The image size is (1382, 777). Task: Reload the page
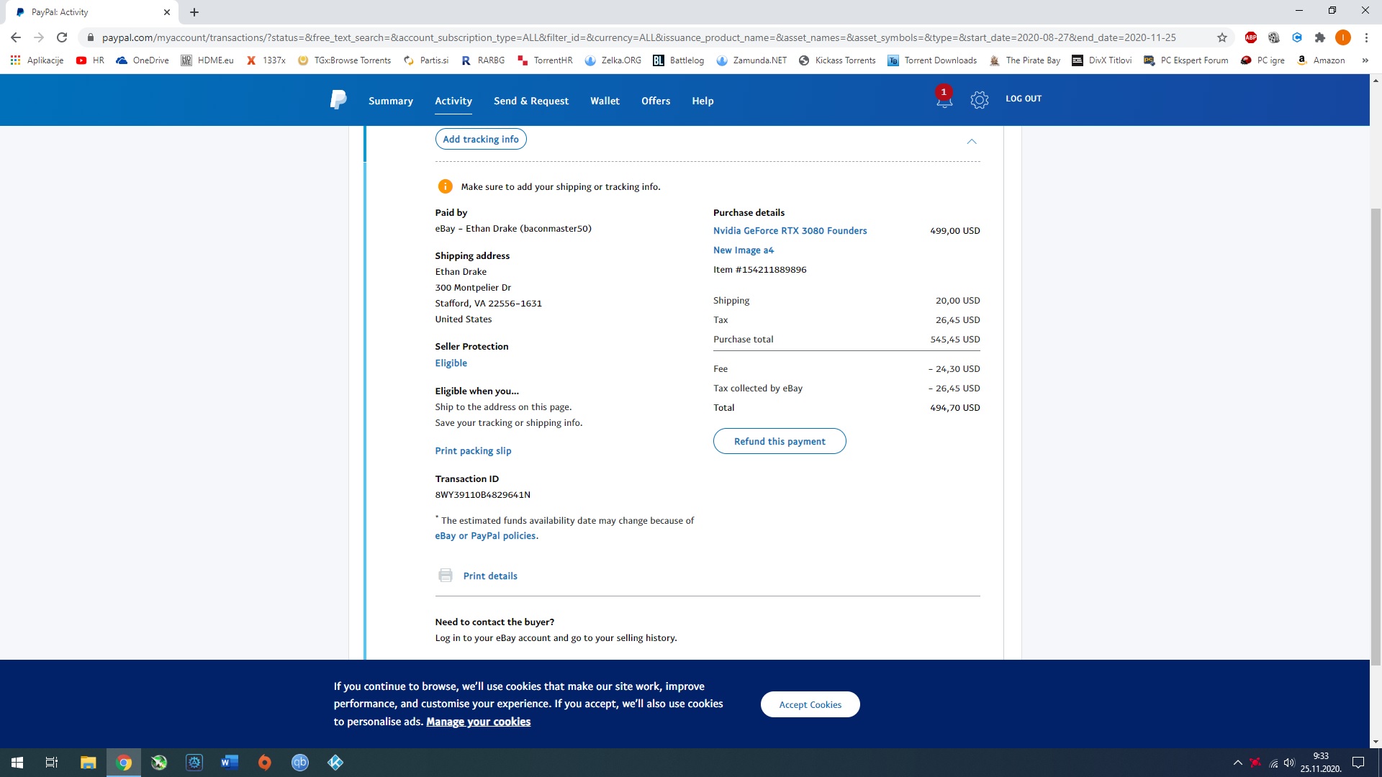pyautogui.click(x=62, y=37)
